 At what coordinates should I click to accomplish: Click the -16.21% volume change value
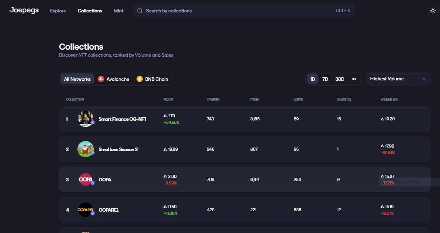387,213
